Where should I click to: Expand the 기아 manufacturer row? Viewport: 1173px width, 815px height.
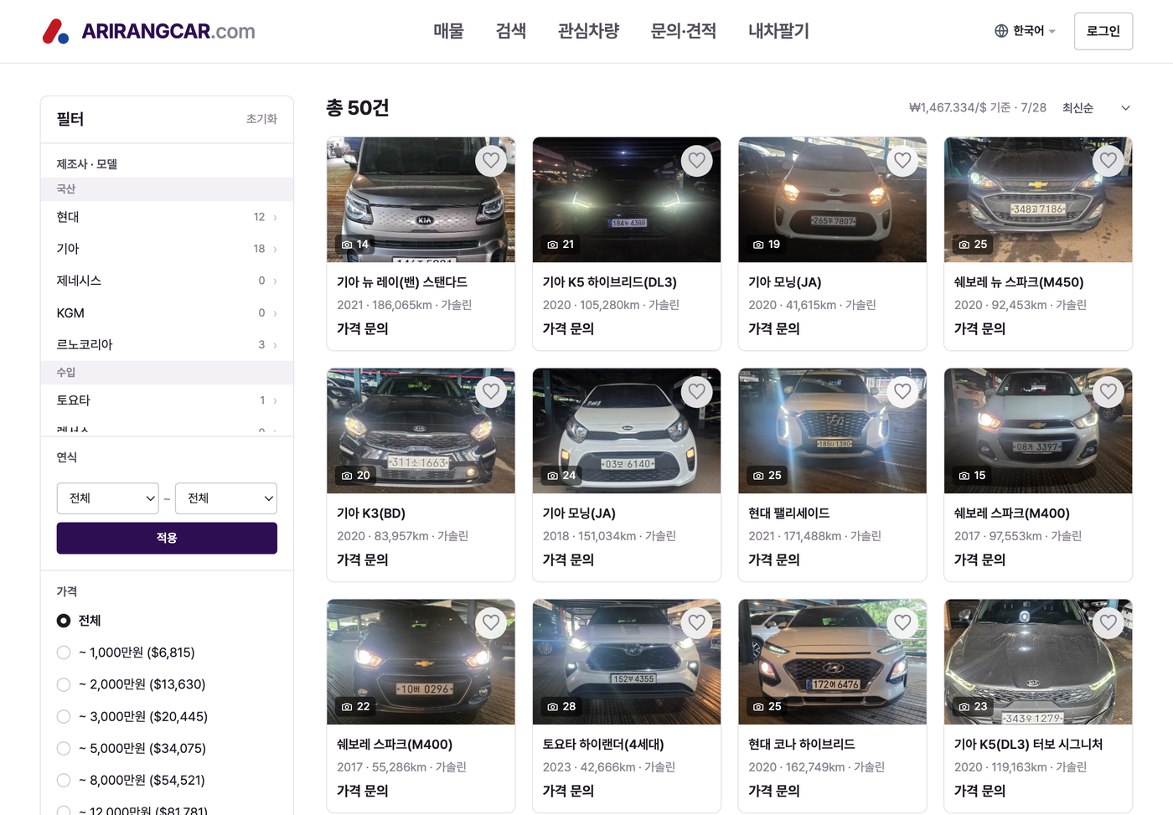click(167, 249)
